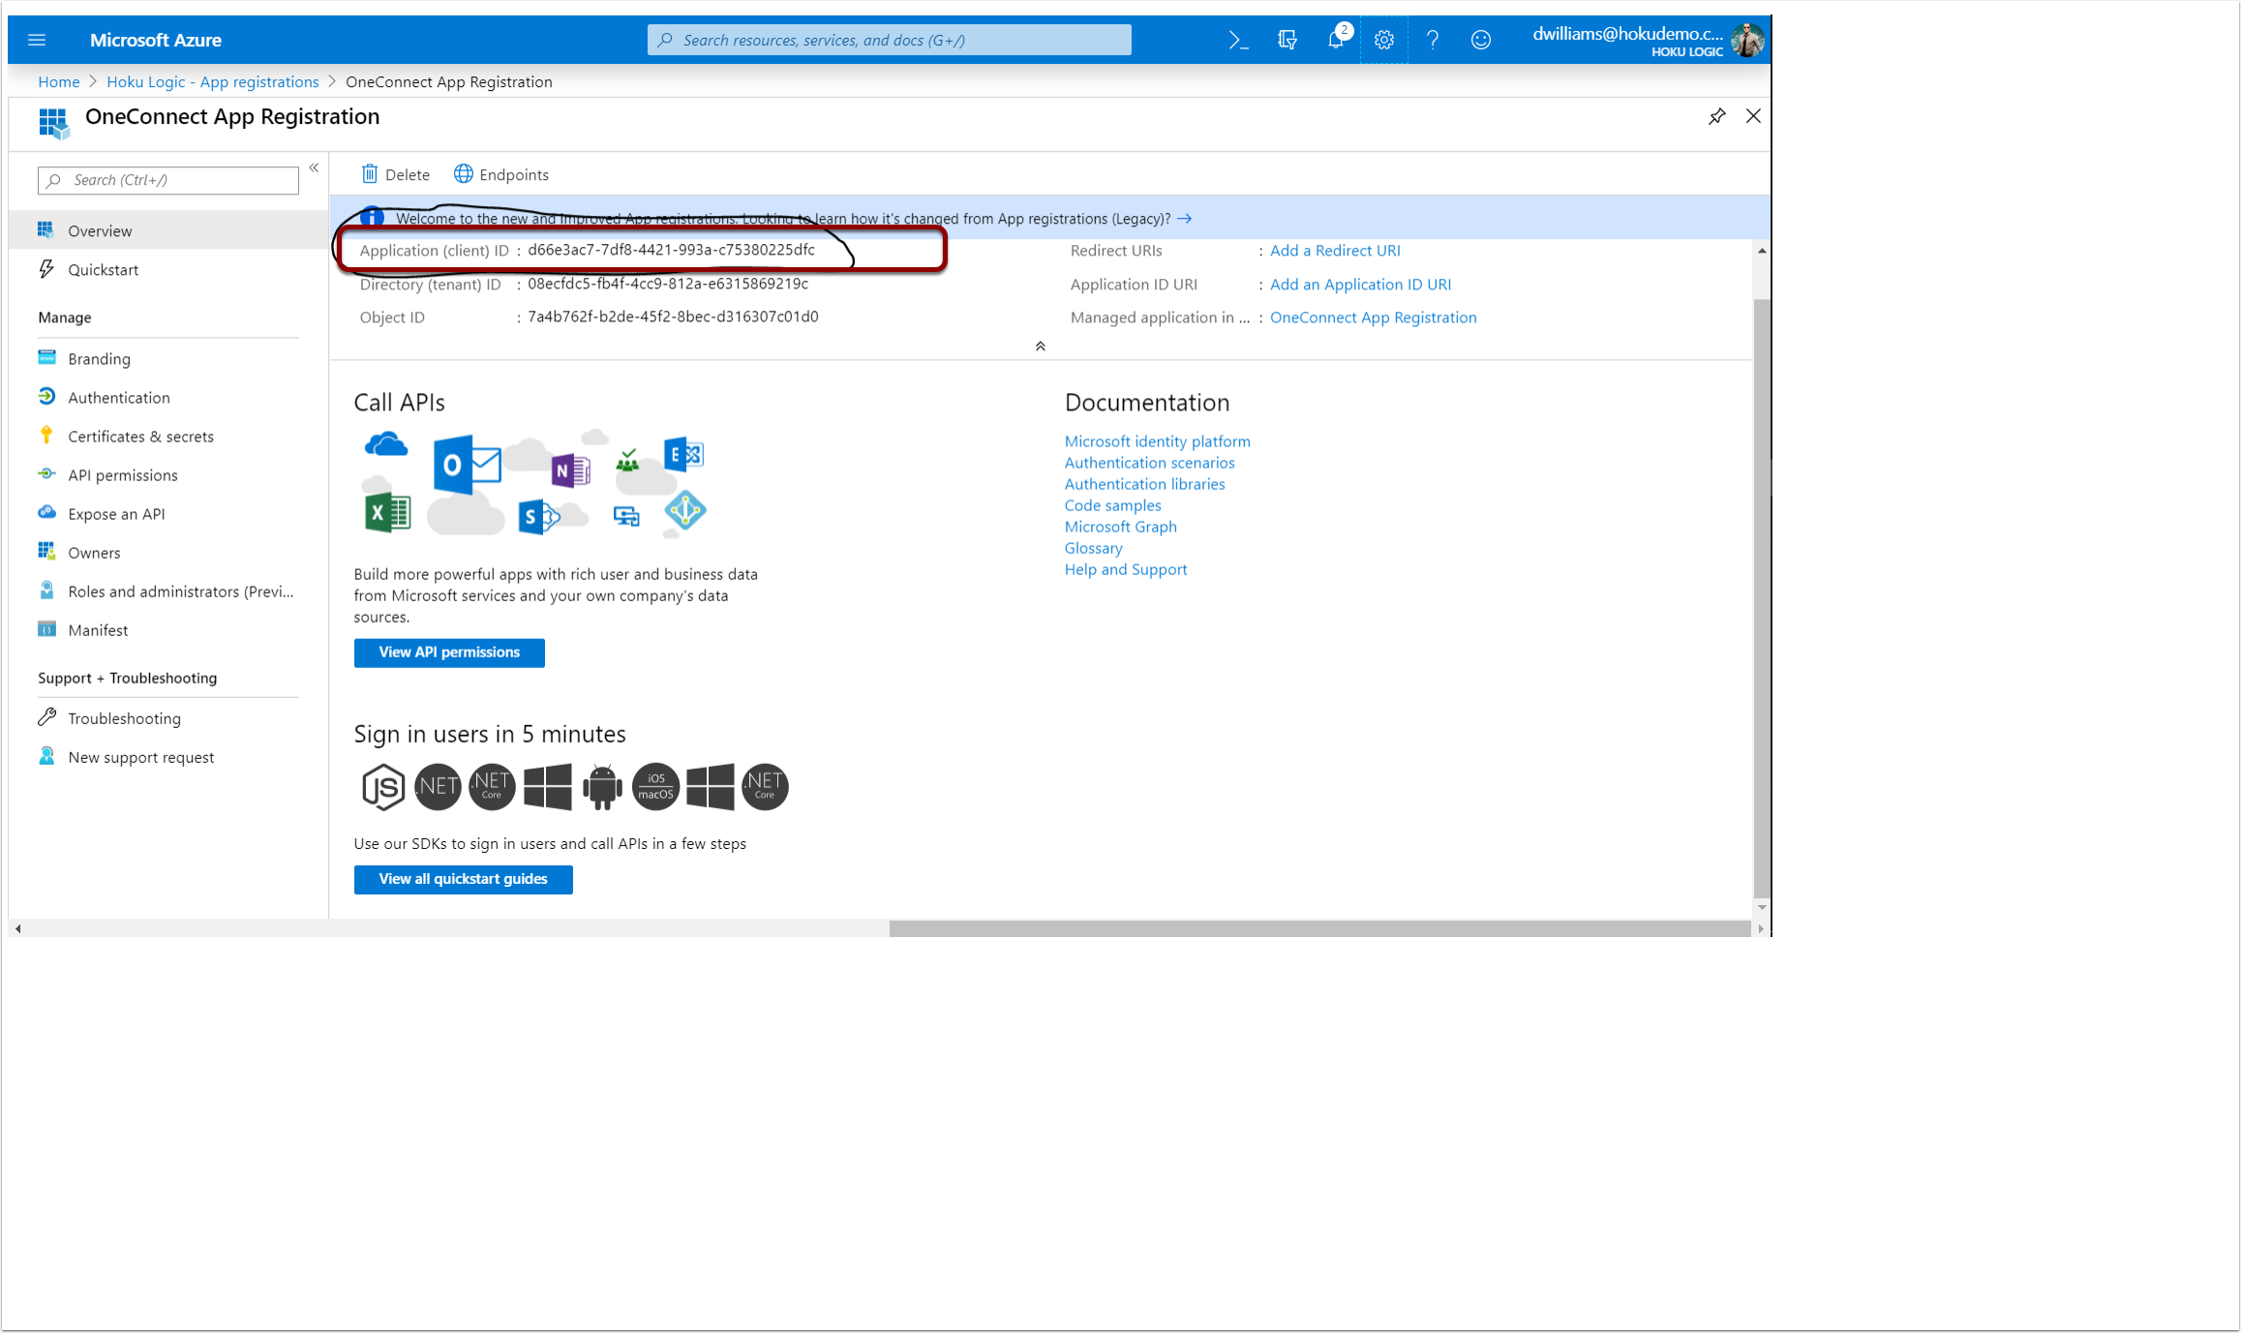
Task: Go to Home breadcrumb
Action: (59, 81)
